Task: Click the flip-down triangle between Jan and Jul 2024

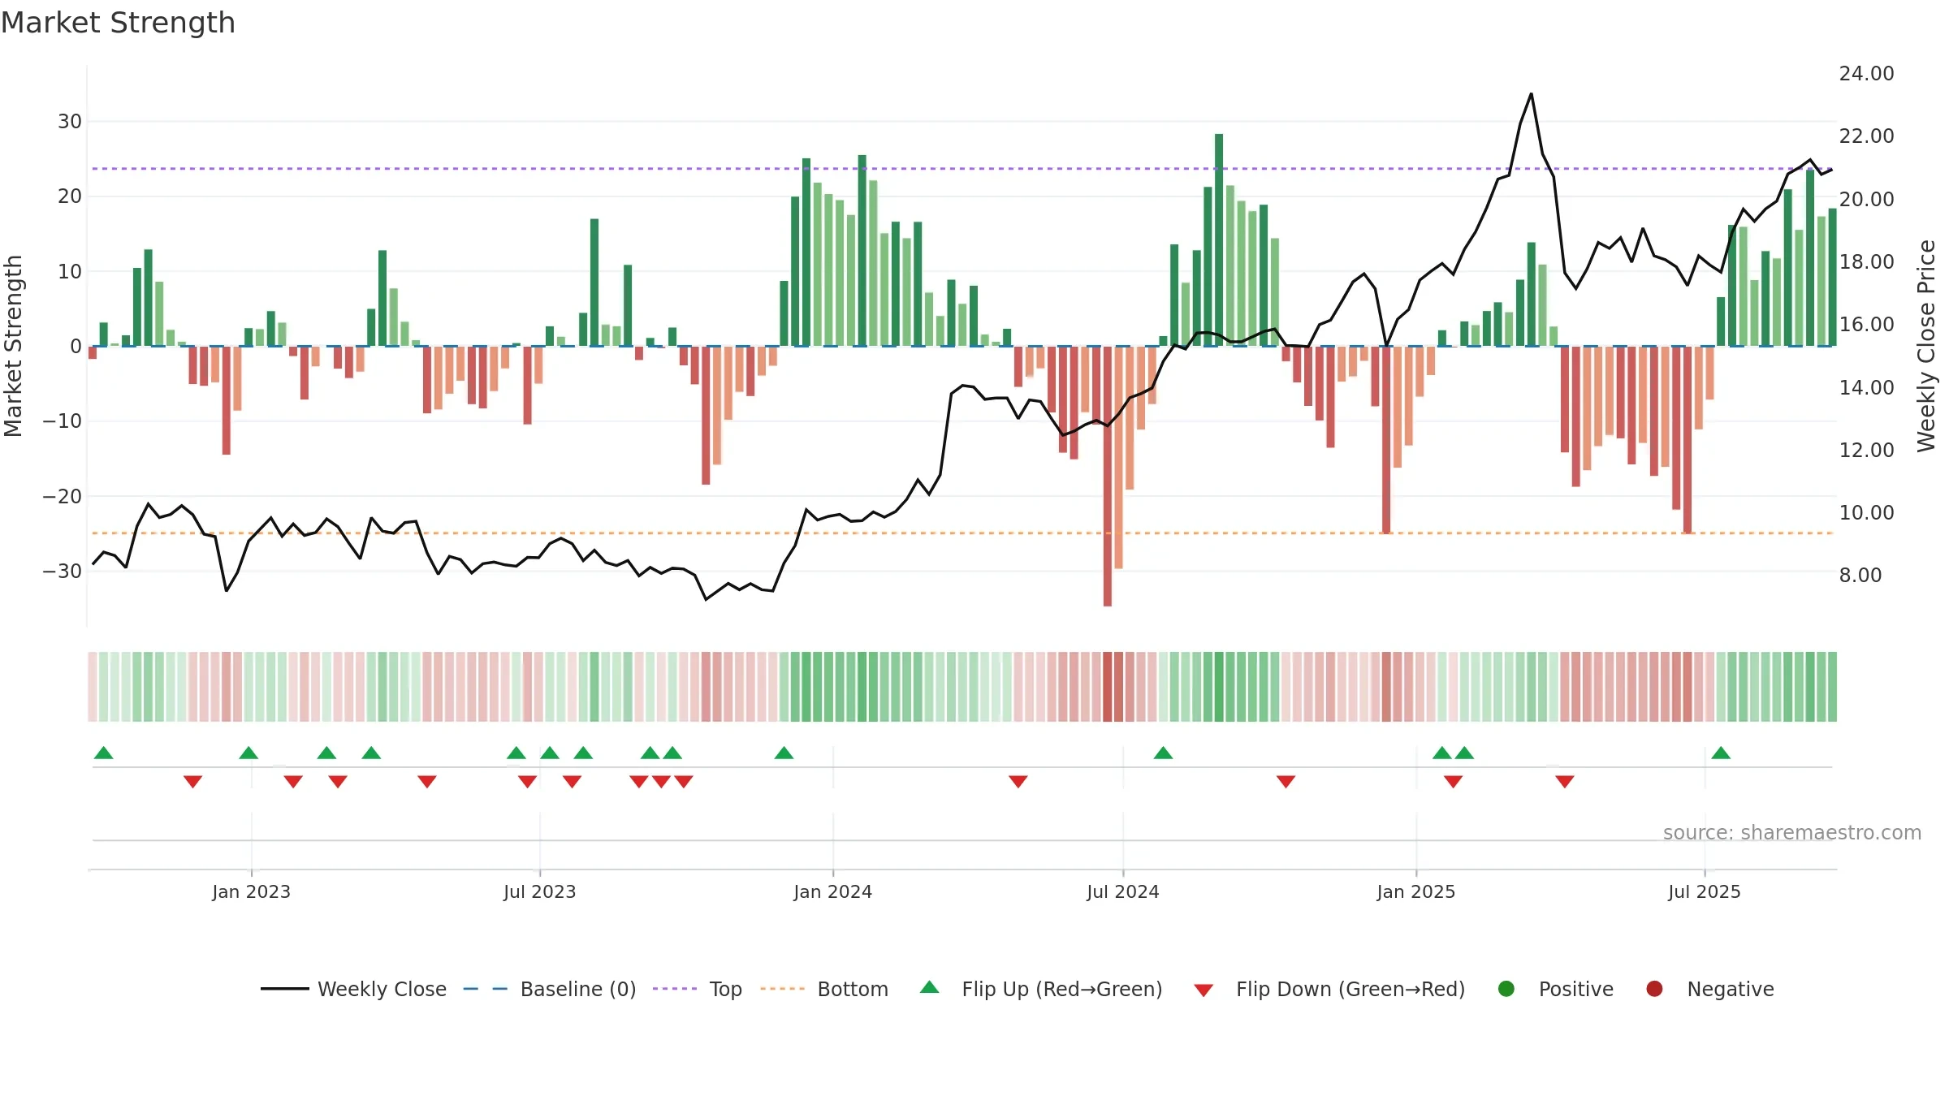Action: [x=1018, y=781]
